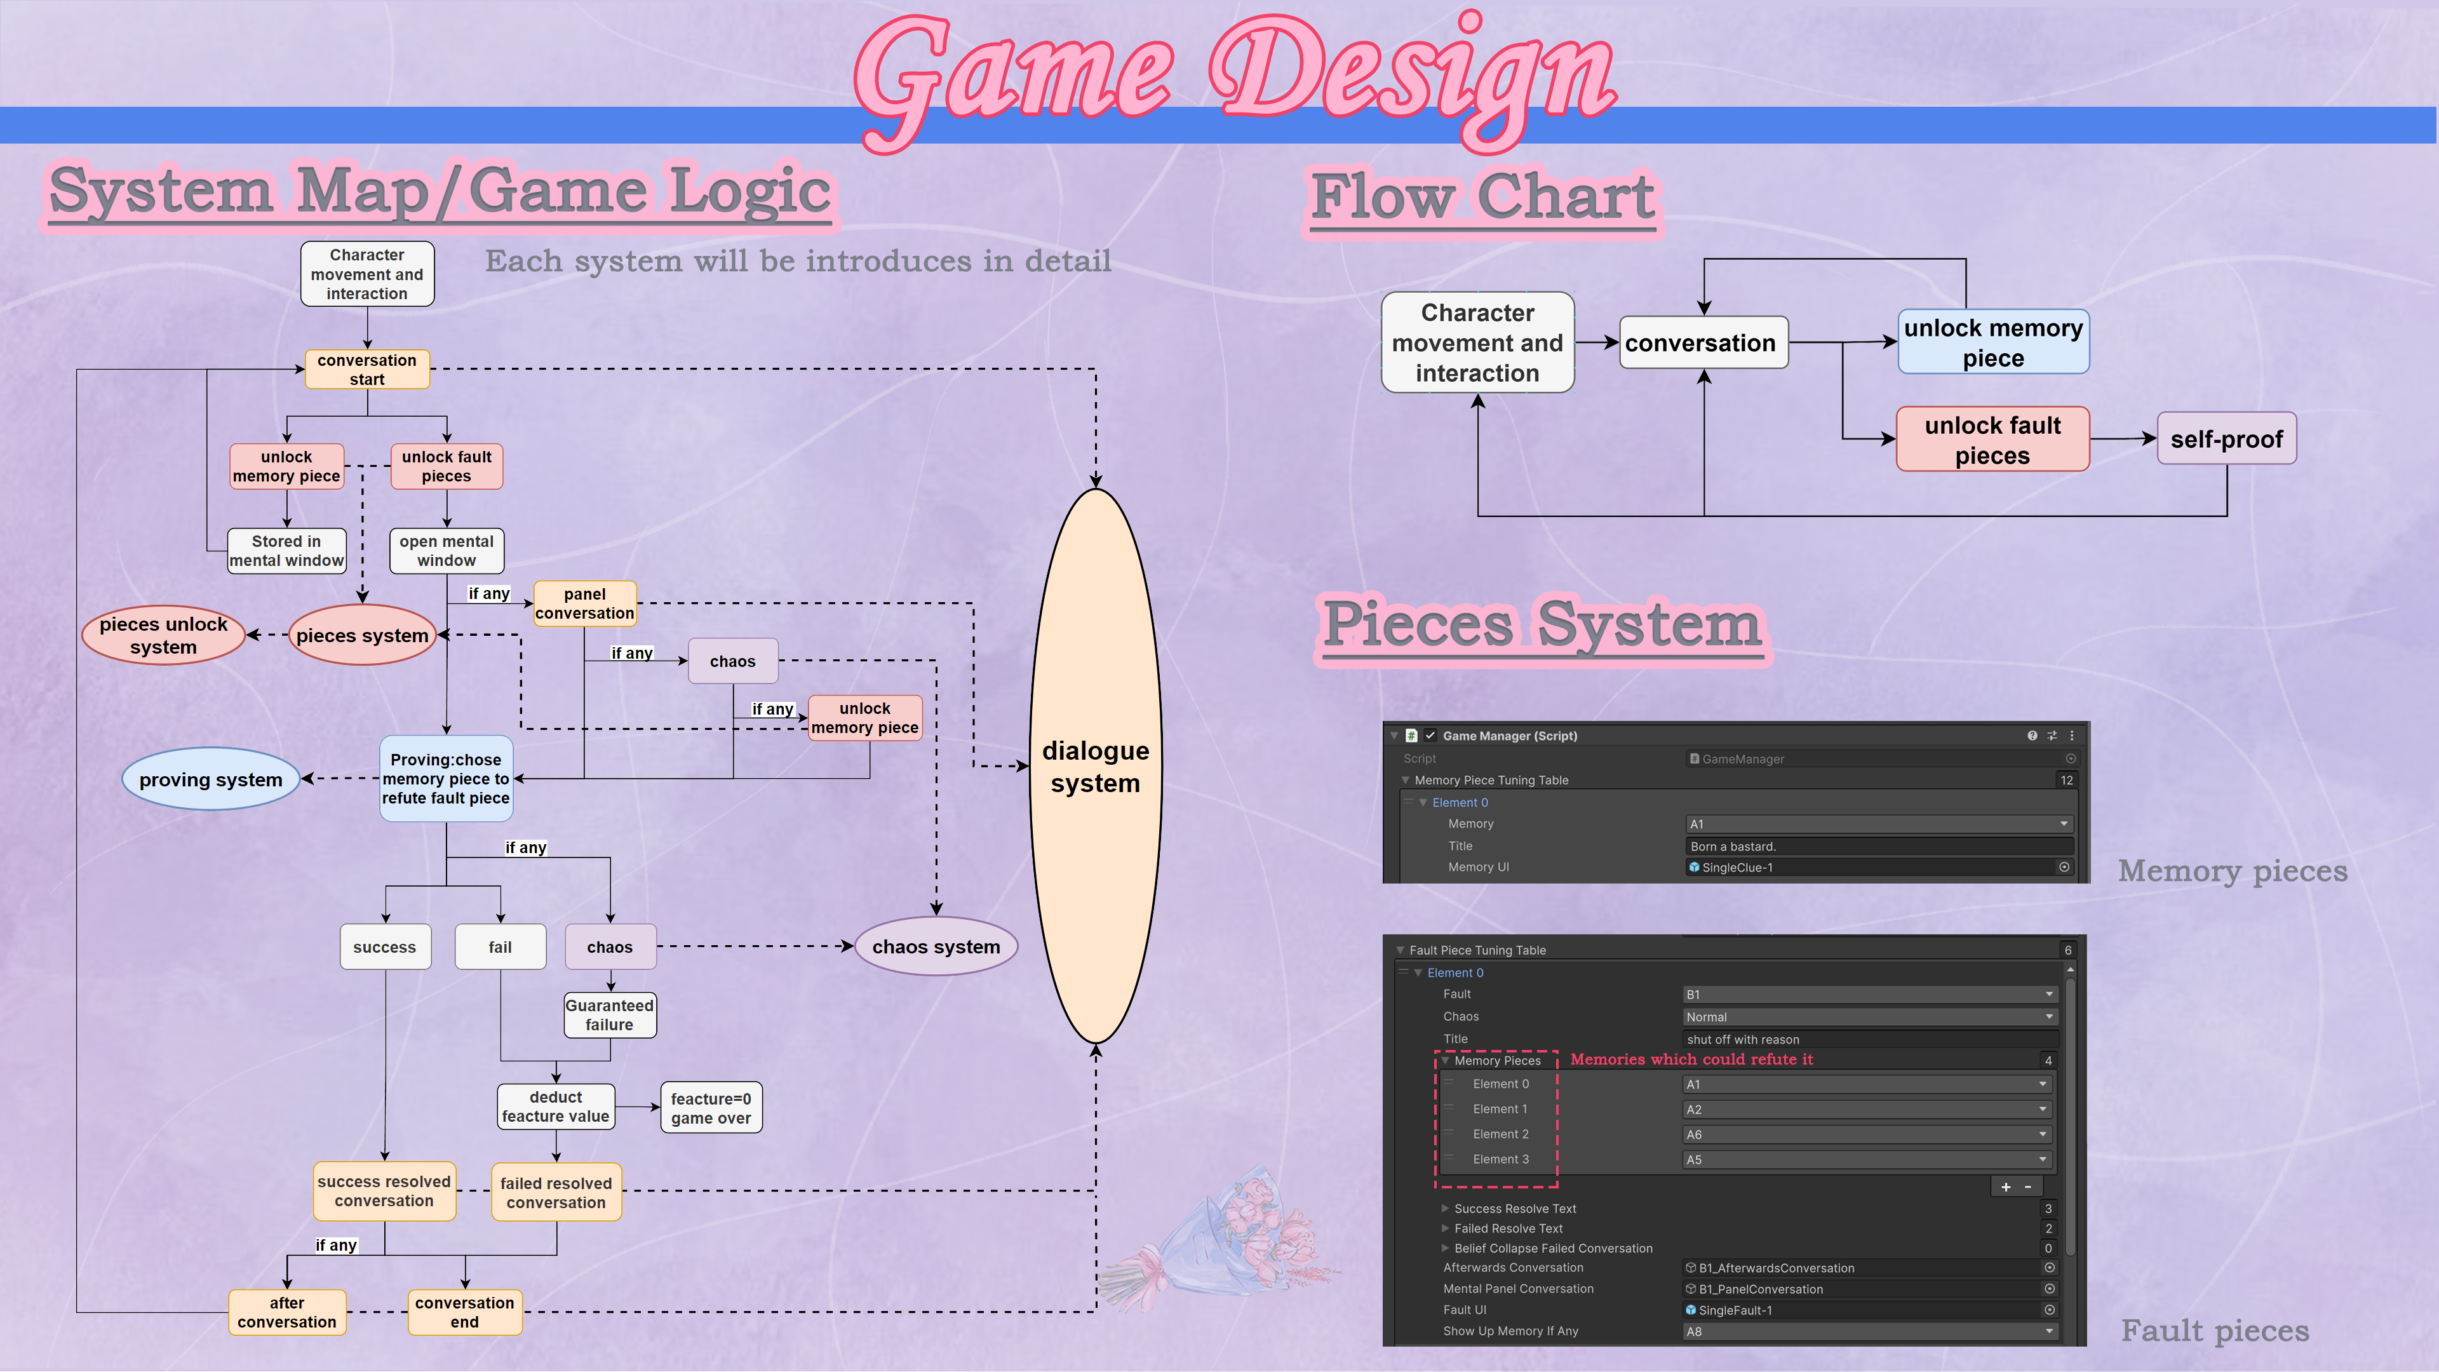Click object picker next to B1_AfterwardsConversation
2439x1372 pixels.
pyautogui.click(x=2049, y=1268)
